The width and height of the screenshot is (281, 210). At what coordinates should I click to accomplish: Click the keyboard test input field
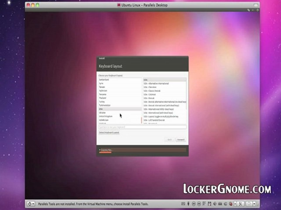(x=143, y=127)
